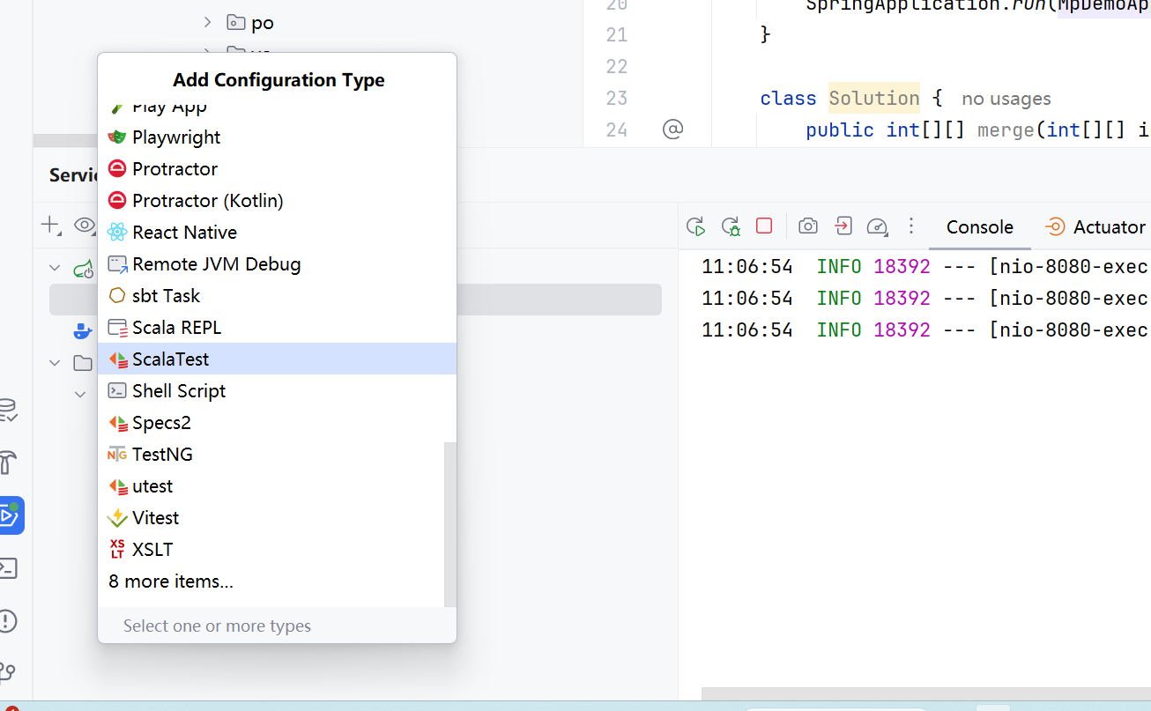Choose Protractor configuration type
Viewport: 1151px width, 711px height.
click(278, 169)
